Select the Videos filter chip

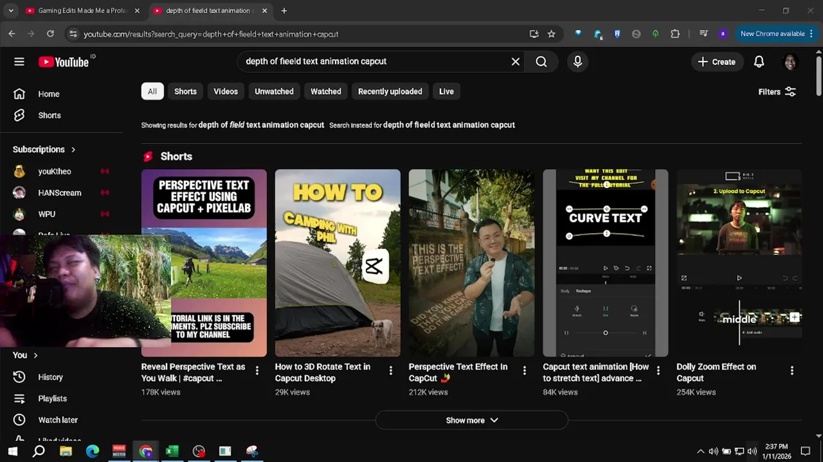point(226,91)
